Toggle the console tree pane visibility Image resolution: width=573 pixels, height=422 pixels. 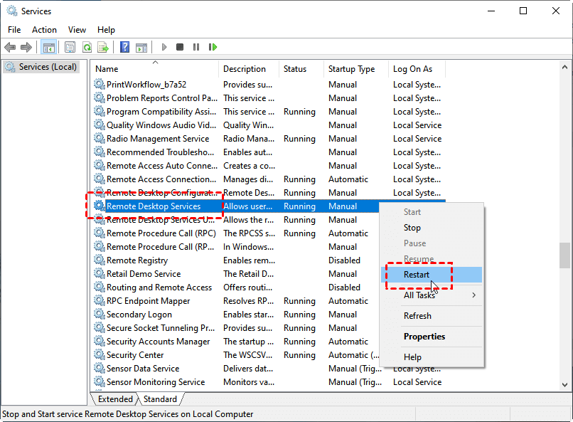(x=48, y=47)
